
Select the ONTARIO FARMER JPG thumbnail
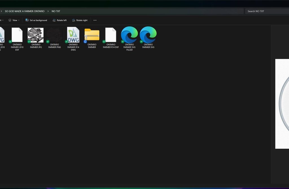pos(36,35)
